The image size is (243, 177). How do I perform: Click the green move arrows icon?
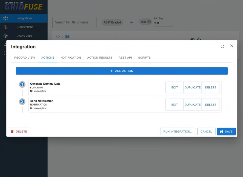[x=199, y=39]
